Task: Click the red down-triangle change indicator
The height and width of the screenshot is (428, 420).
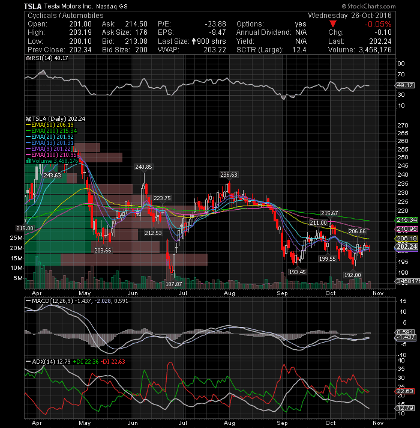Action: coord(332,24)
